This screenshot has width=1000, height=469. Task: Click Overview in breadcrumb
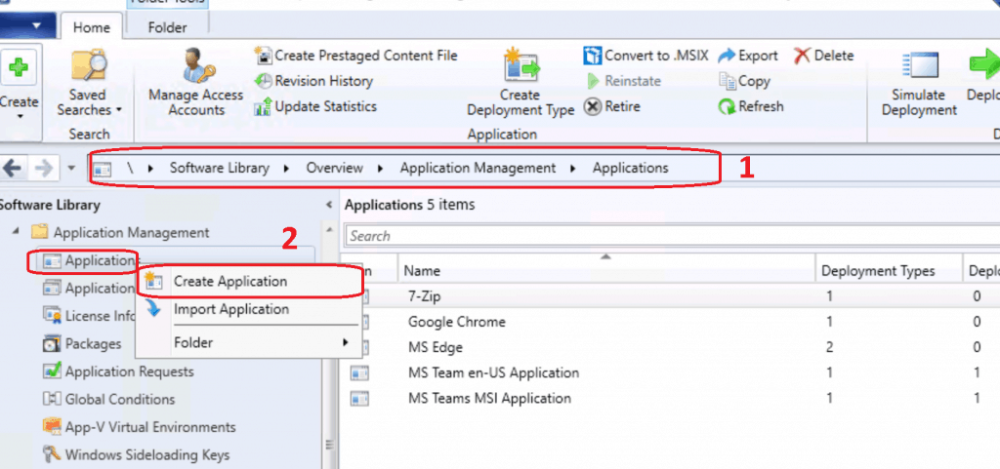point(334,168)
